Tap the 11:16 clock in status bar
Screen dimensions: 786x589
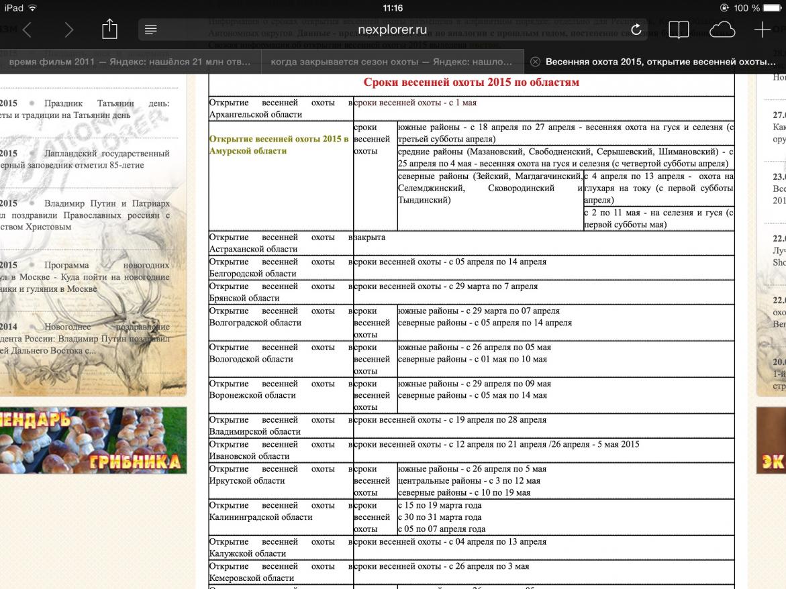click(393, 8)
